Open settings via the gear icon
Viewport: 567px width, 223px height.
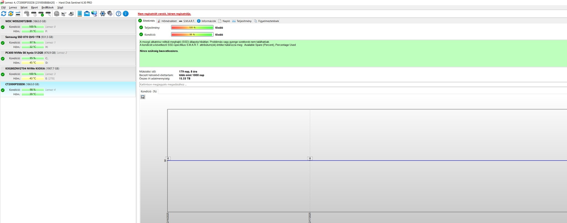[103, 14]
